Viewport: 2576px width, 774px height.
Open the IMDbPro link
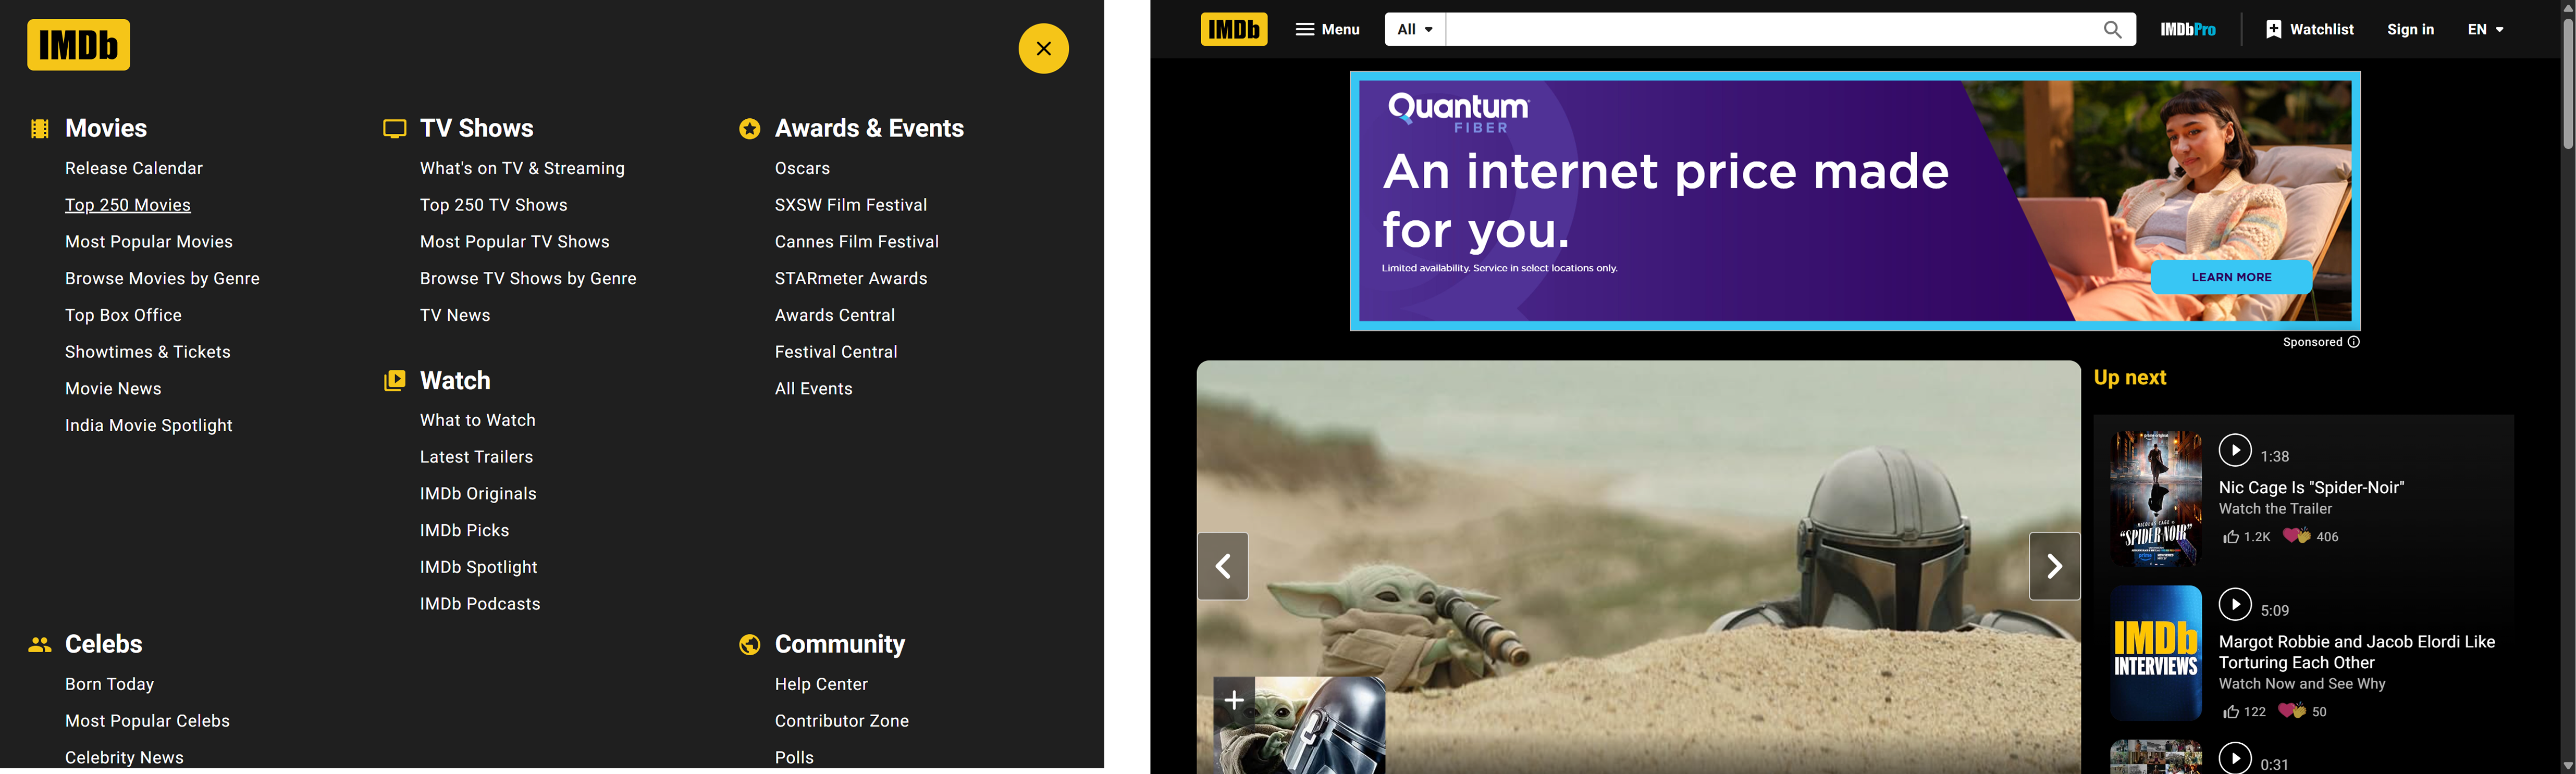tap(2187, 29)
